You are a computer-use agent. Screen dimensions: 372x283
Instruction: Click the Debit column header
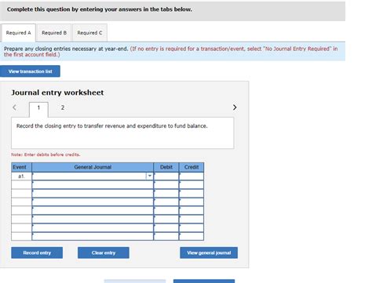point(166,167)
